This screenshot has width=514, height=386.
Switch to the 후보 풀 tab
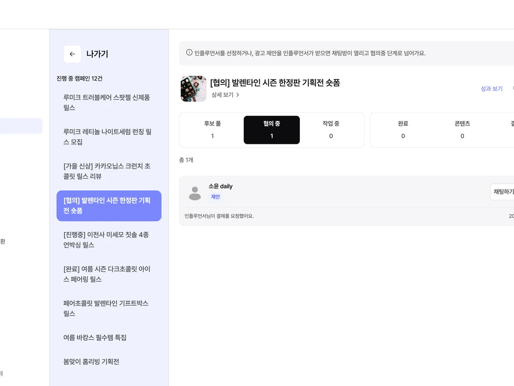212,130
